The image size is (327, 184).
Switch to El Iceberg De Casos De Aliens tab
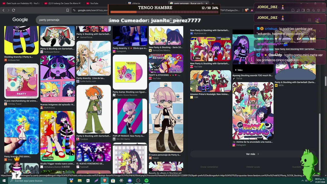[63, 3]
